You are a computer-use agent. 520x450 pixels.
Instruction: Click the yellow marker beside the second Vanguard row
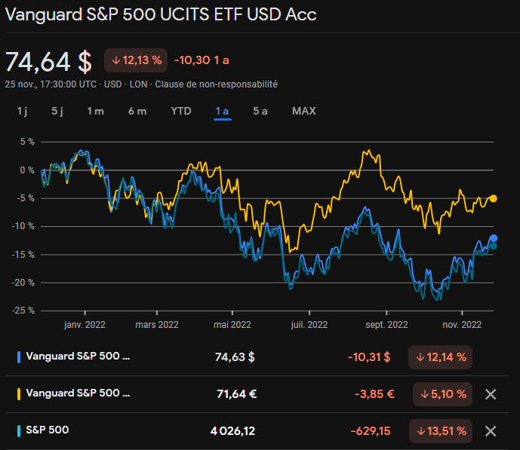coord(18,393)
